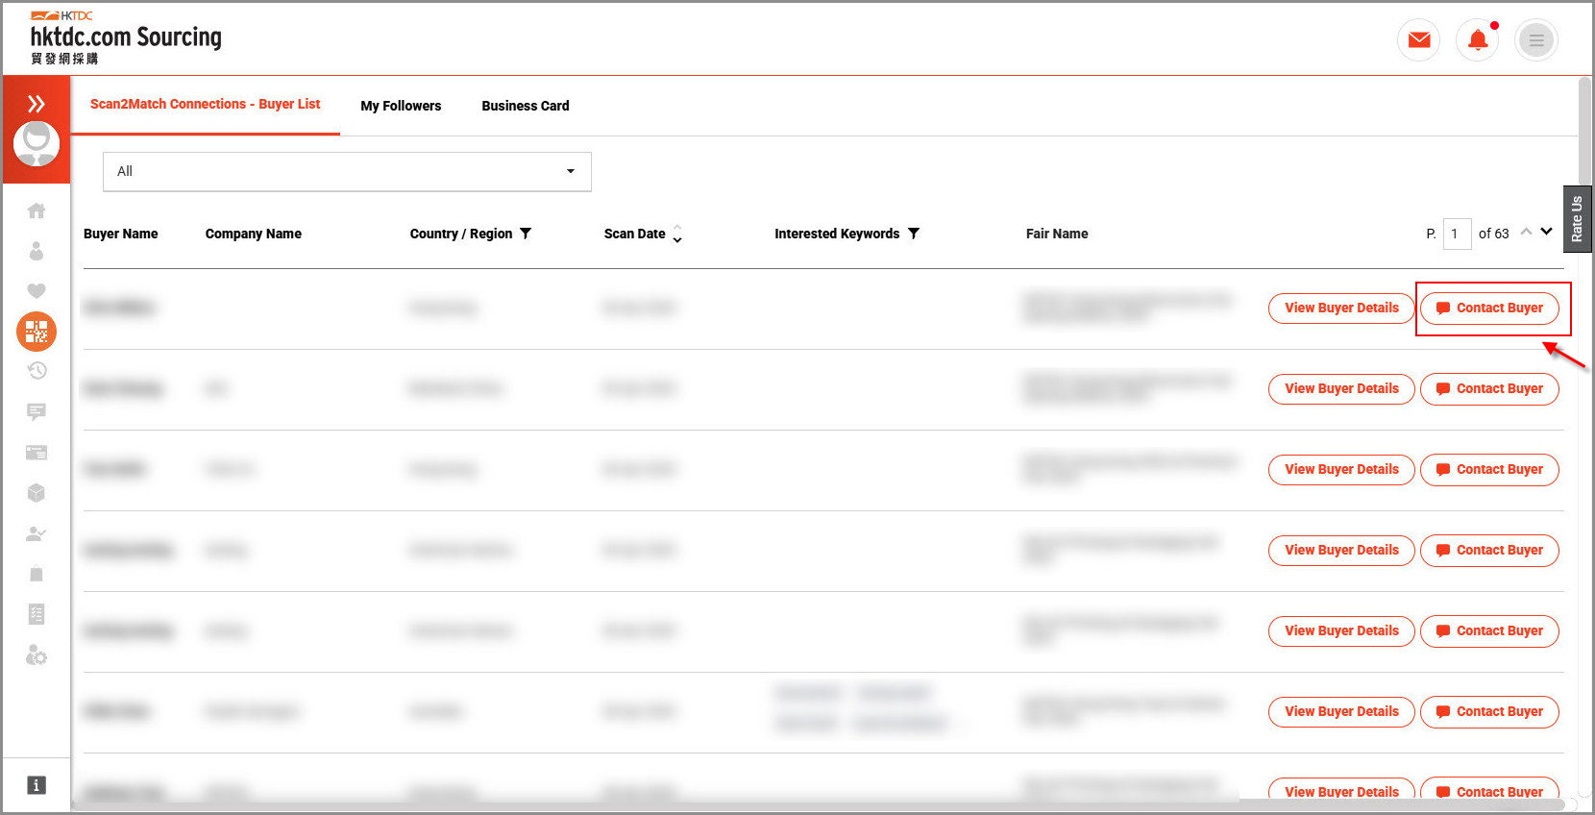Click View Buyer Details in fourth row
This screenshot has height=815, width=1595.
(1341, 550)
